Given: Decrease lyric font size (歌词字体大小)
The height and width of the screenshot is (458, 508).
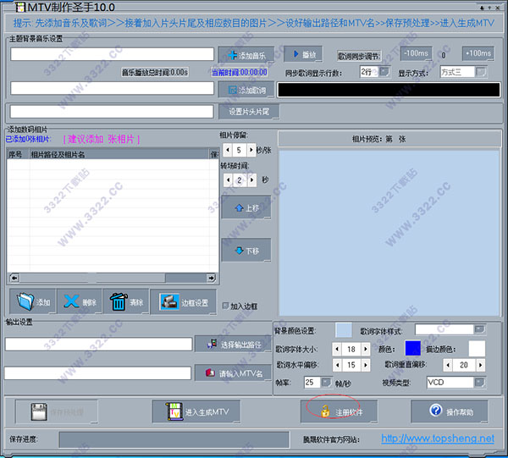Looking at the screenshot, I should pos(337,349).
